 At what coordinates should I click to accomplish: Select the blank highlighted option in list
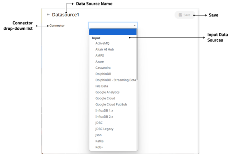[113, 31]
